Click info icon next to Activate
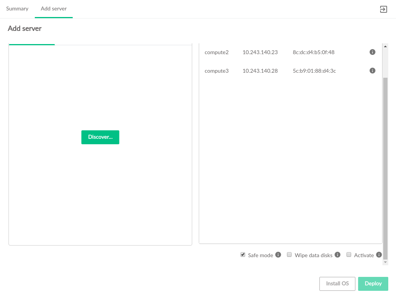The height and width of the screenshot is (297, 396). pyautogui.click(x=379, y=255)
